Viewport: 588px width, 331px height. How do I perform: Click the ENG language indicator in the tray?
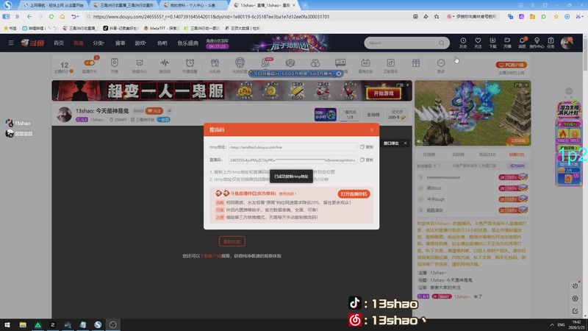click(x=561, y=324)
